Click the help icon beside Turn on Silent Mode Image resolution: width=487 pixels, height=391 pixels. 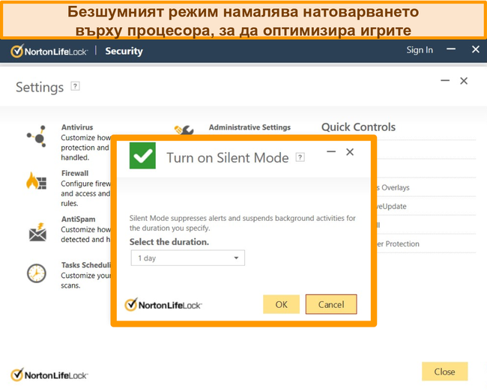click(300, 157)
